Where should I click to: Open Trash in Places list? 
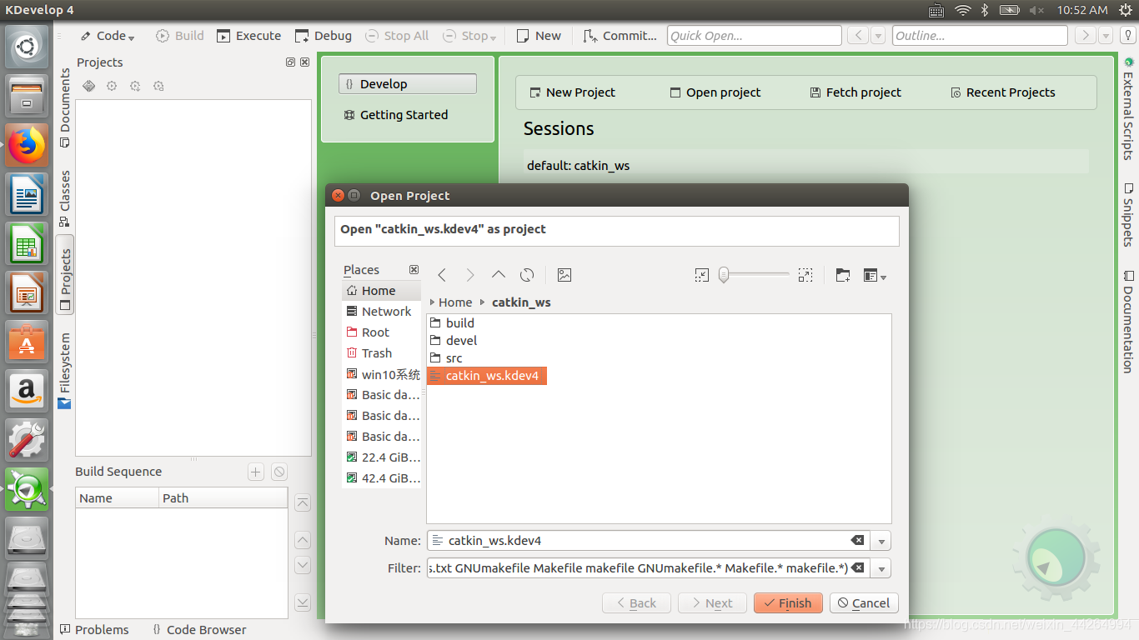[381, 353]
